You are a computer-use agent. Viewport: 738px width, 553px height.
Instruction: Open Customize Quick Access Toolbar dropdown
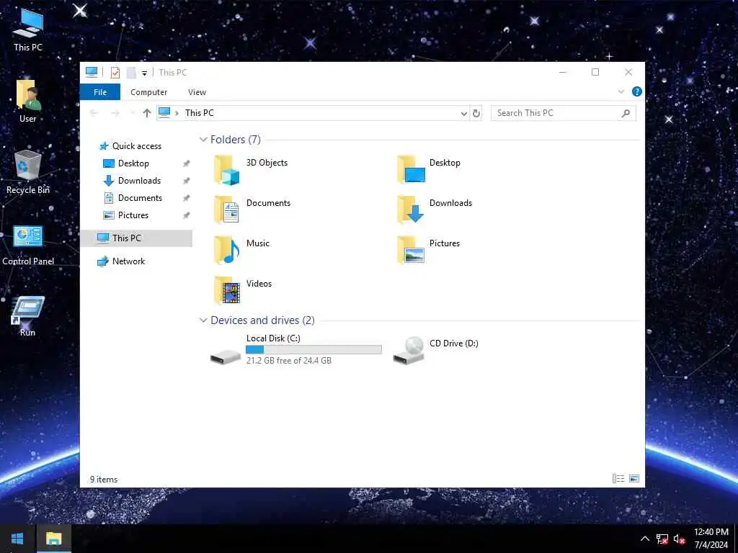144,73
